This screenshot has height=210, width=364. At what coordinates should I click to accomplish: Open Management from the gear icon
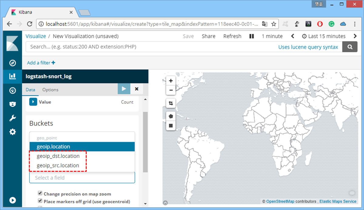point(12,132)
